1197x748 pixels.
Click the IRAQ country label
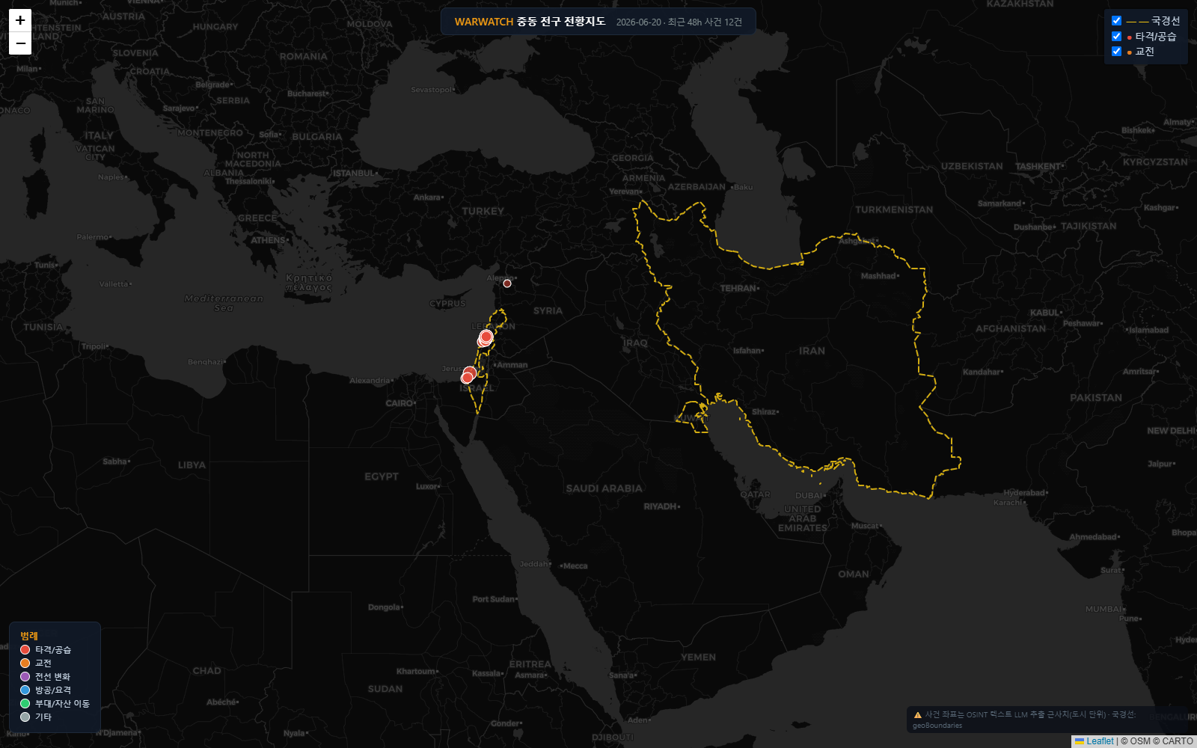(635, 343)
